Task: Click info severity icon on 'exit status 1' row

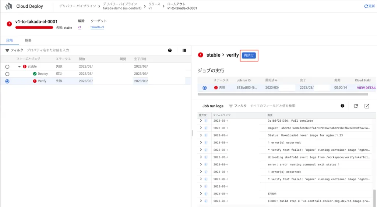Action: click(206, 164)
